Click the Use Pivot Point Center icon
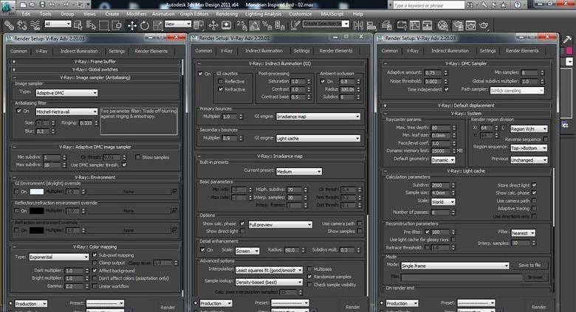576x312 pixels. 199,25
